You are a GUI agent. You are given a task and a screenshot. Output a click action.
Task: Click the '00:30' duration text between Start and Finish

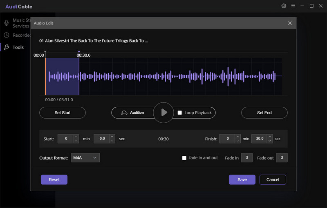(163, 139)
